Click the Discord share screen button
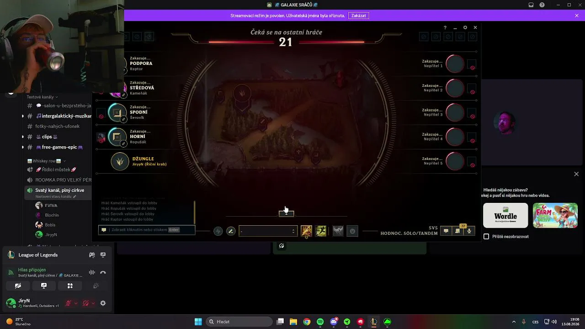 44,286
